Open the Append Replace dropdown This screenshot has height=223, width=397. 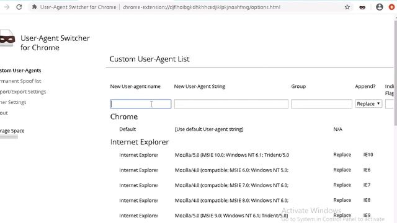[x=368, y=104]
